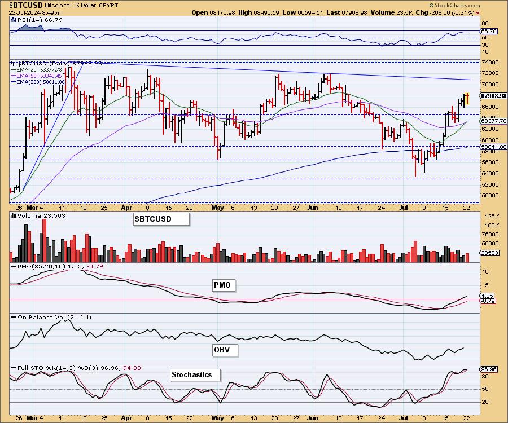
Task: Click the date '22-Jul-2024 8:49pm'
Action: (x=36, y=12)
